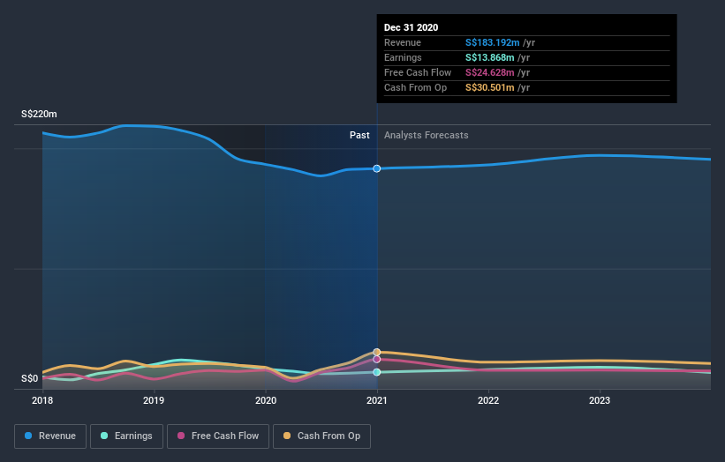Click the S$13.868m earnings value
The width and height of the screenshot is (725, 462).
pyautogui.click(x=489, y=57)
